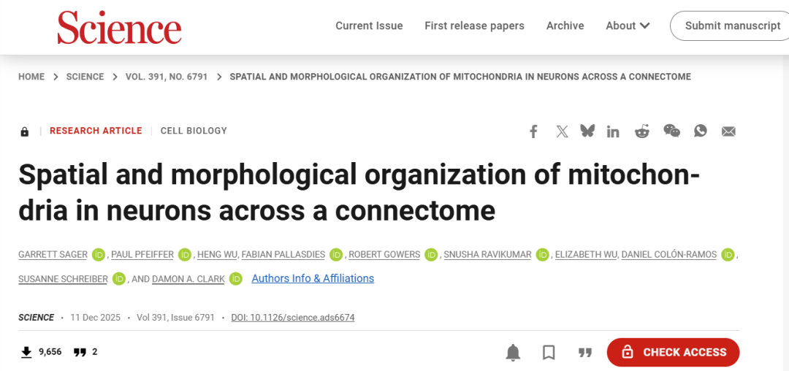Share article via WhatsApp
This screenshot has width=789, height=371.
pos(701,131)
